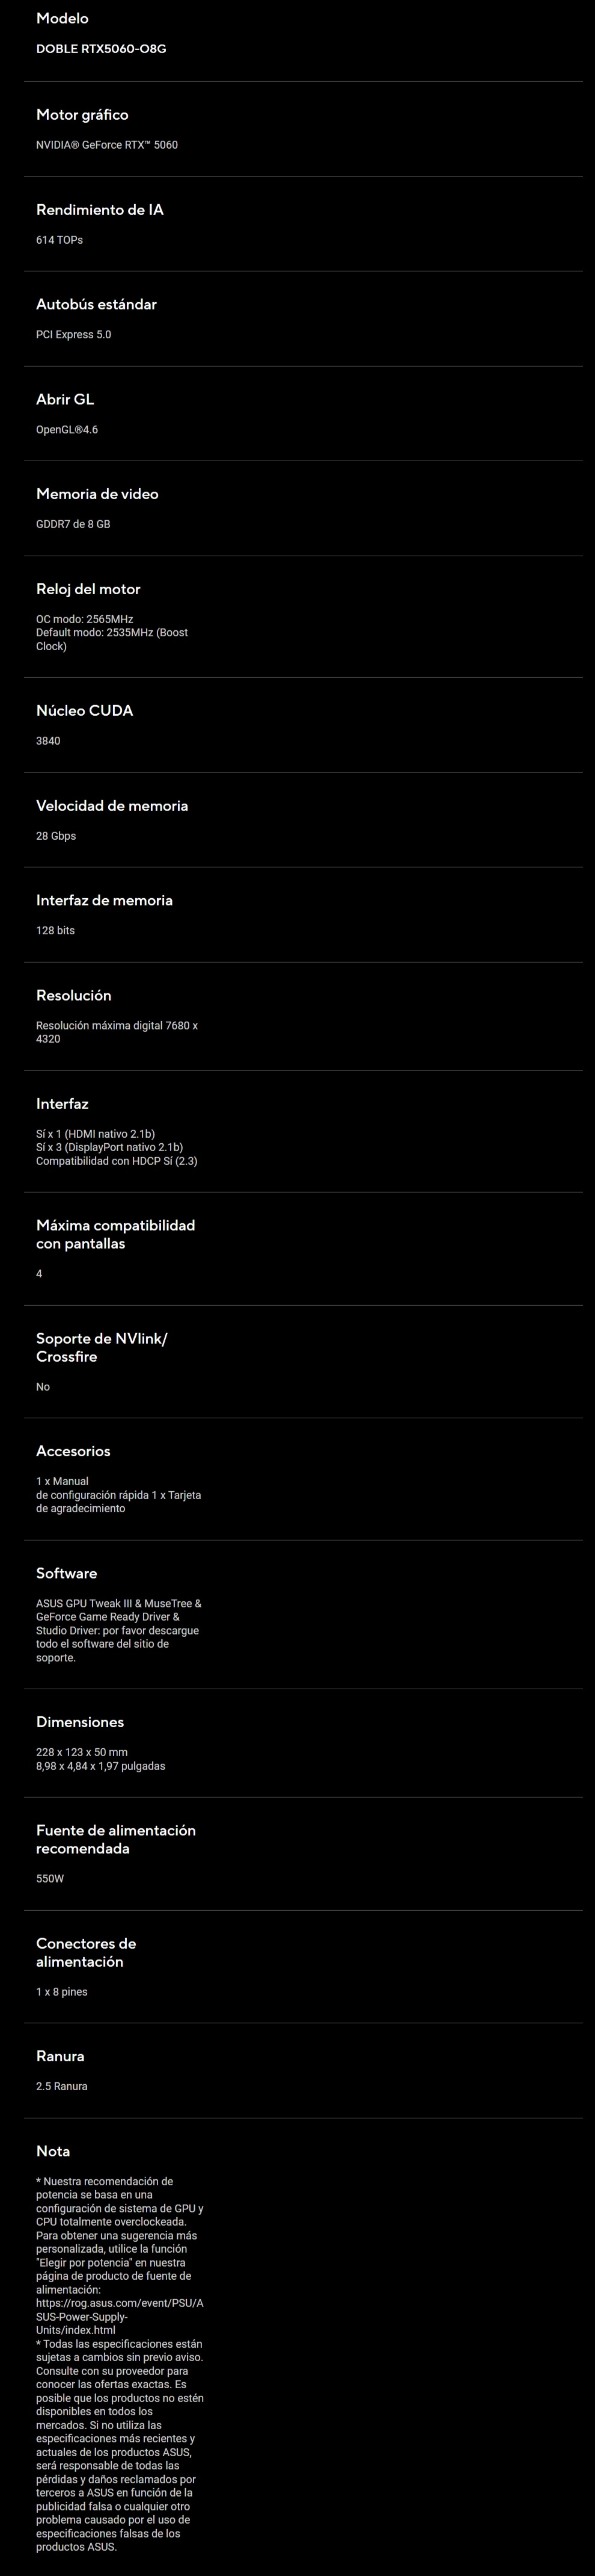This screenshot has height=2576, width=595.
Task: Select the "Accesorios" heading
Action: coord(73,1451)
